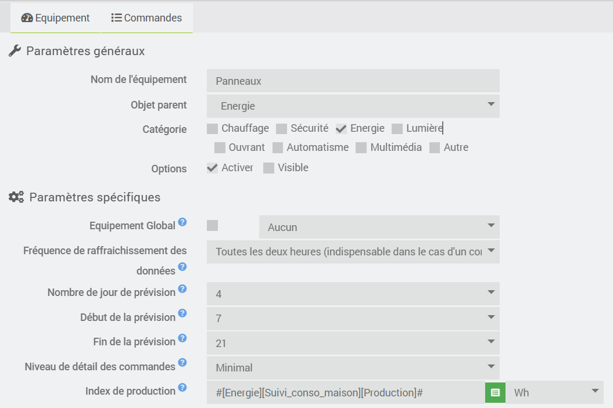
Task: Uncheck the Energie category checkbox
Action: pyautogui.click(x=341, y=129)
